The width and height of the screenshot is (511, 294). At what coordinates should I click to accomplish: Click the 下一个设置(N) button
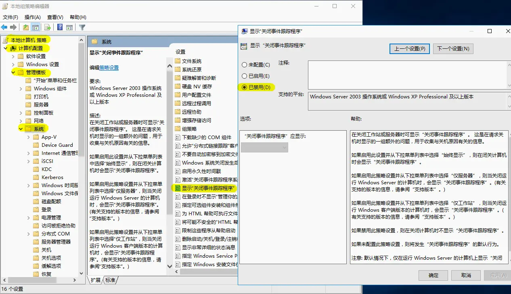tap(453, 48)
